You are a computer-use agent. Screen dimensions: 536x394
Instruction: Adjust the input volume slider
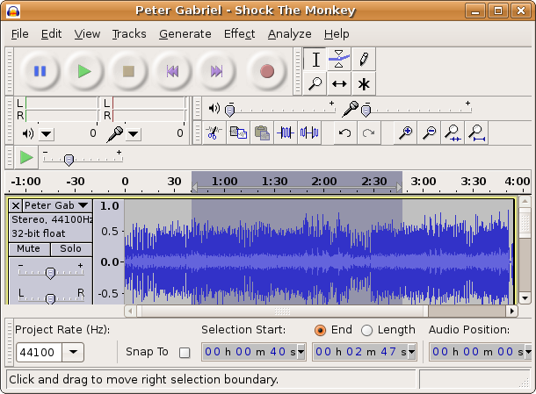click(x=366, y=111)
